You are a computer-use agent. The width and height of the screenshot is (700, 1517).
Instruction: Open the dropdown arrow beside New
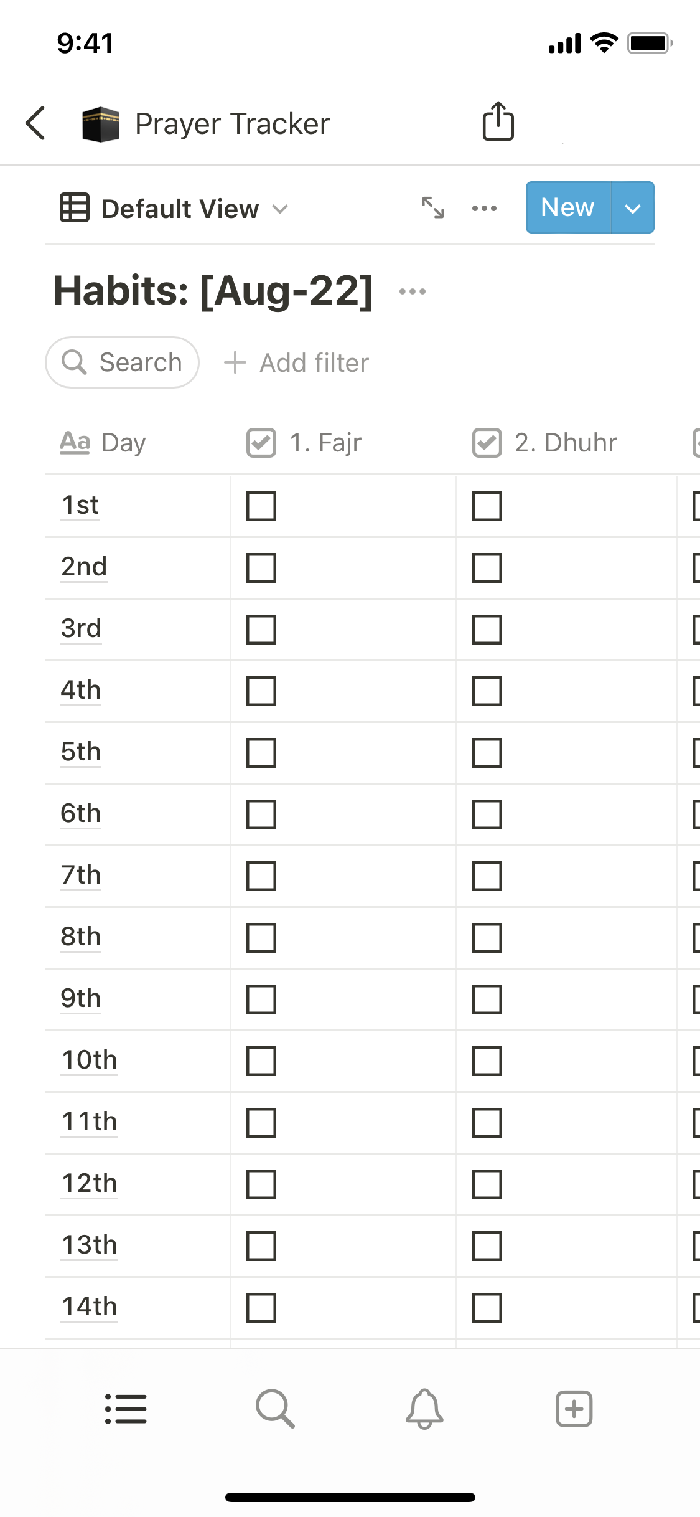click(x=633, y=208)
